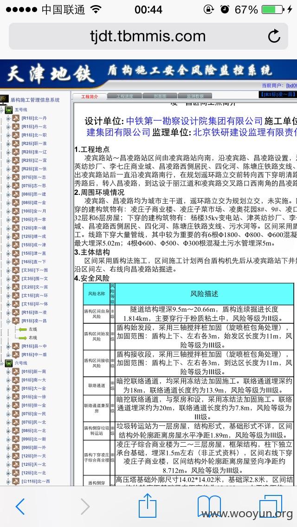Switch to the 工程简介 tab
The height and width of the screenshot is (527, 297).
click(x=90, y=96)
